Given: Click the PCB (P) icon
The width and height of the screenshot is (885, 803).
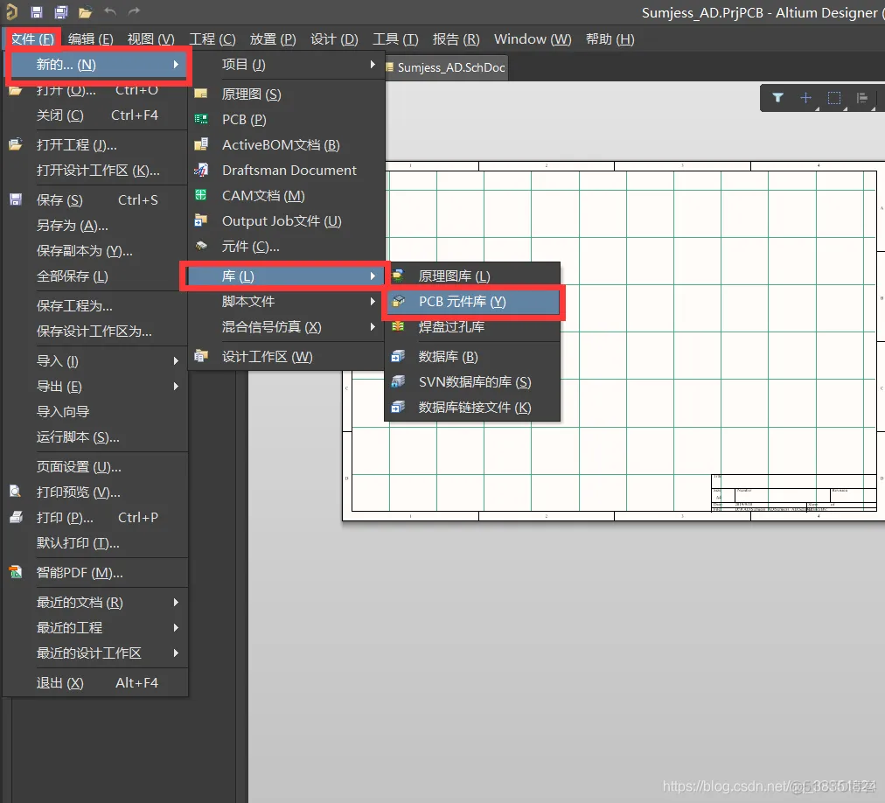Looking at the screenshot, I should point(201,119).
